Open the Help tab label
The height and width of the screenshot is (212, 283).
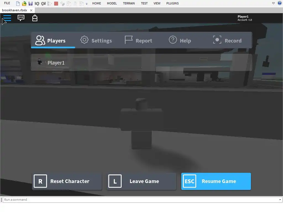click(185, 41)
